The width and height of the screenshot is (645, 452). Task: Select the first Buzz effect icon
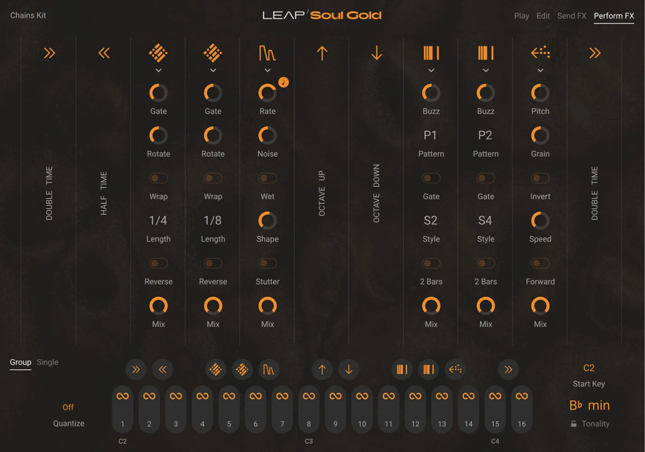click(431, 53)
